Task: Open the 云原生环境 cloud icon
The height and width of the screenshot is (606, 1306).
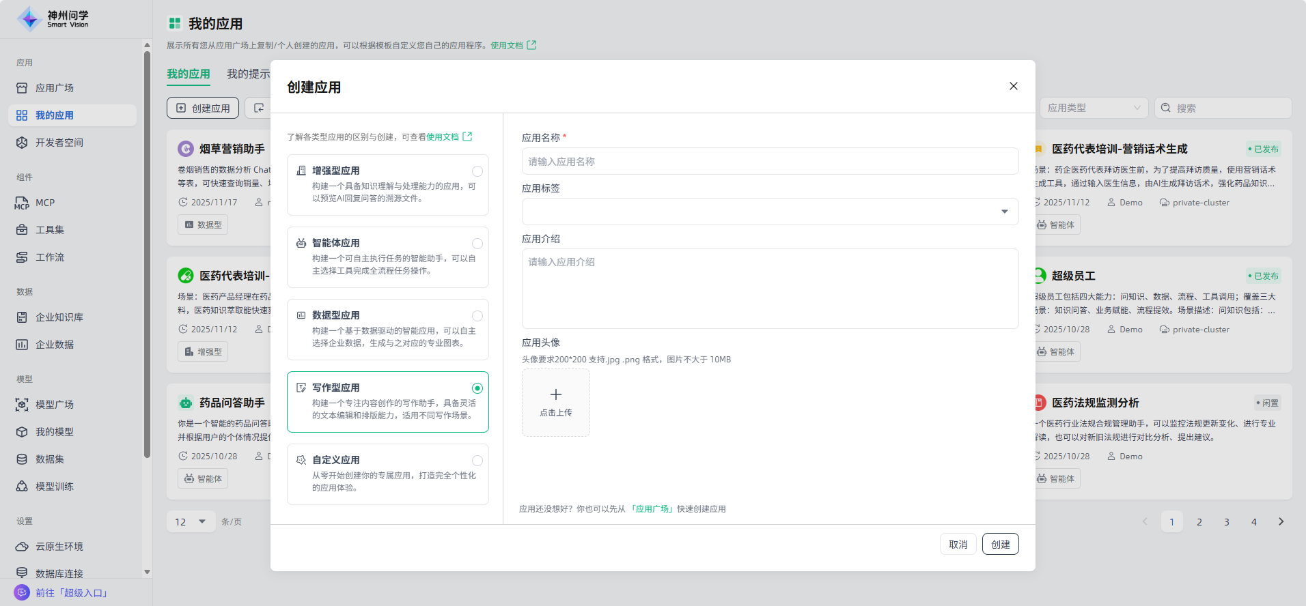Action: point(22,547)
